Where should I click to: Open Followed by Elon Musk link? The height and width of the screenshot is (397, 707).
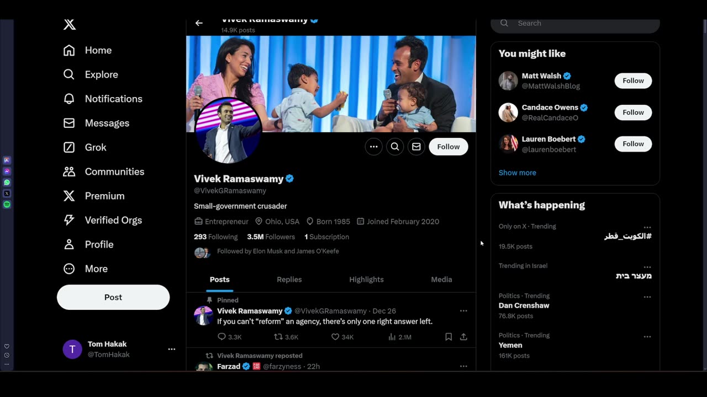[x=278, y=251]
